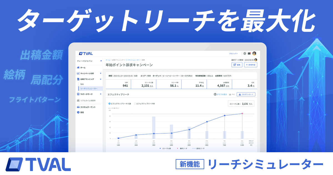This screenshot has height=175, width=333.
Task: Click the TVAL logo in app header
Action: pos(86,53)
